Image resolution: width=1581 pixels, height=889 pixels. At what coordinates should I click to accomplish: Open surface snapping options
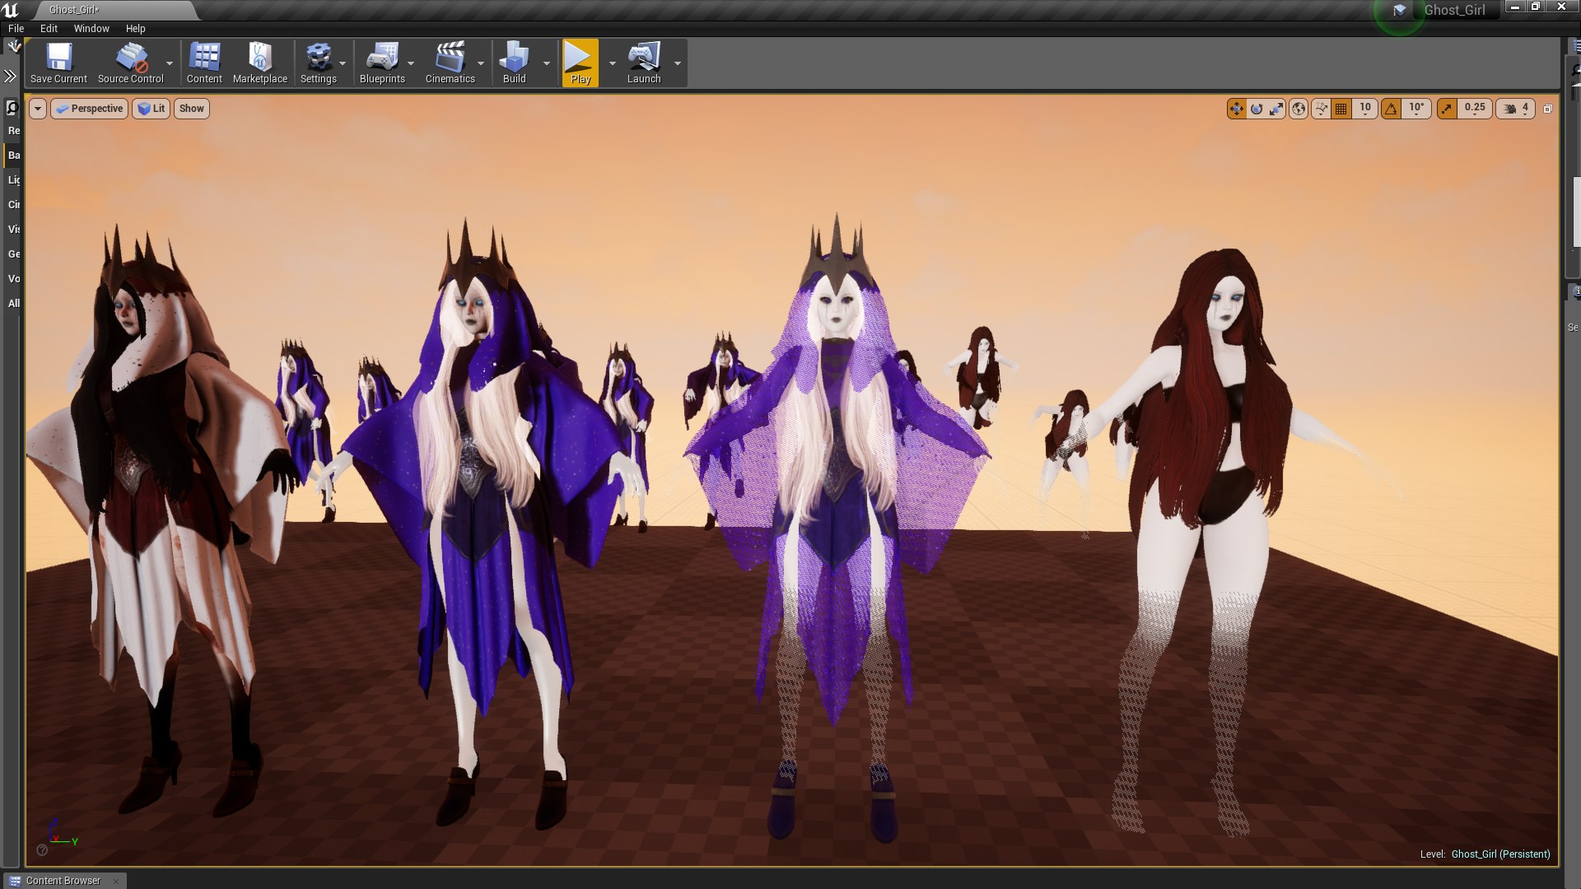click(x=1321, y=109)
